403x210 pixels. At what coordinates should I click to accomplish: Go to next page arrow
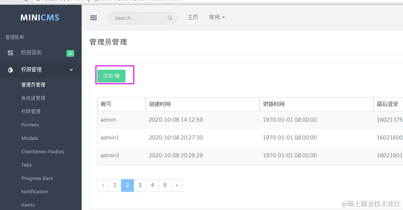(177, 185)
